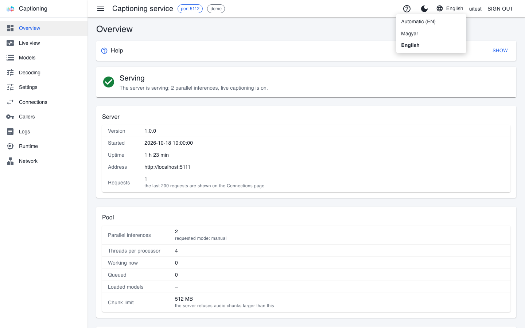
Task: Click the start time 2026-10-18 10:00:00
Action: 168,143
